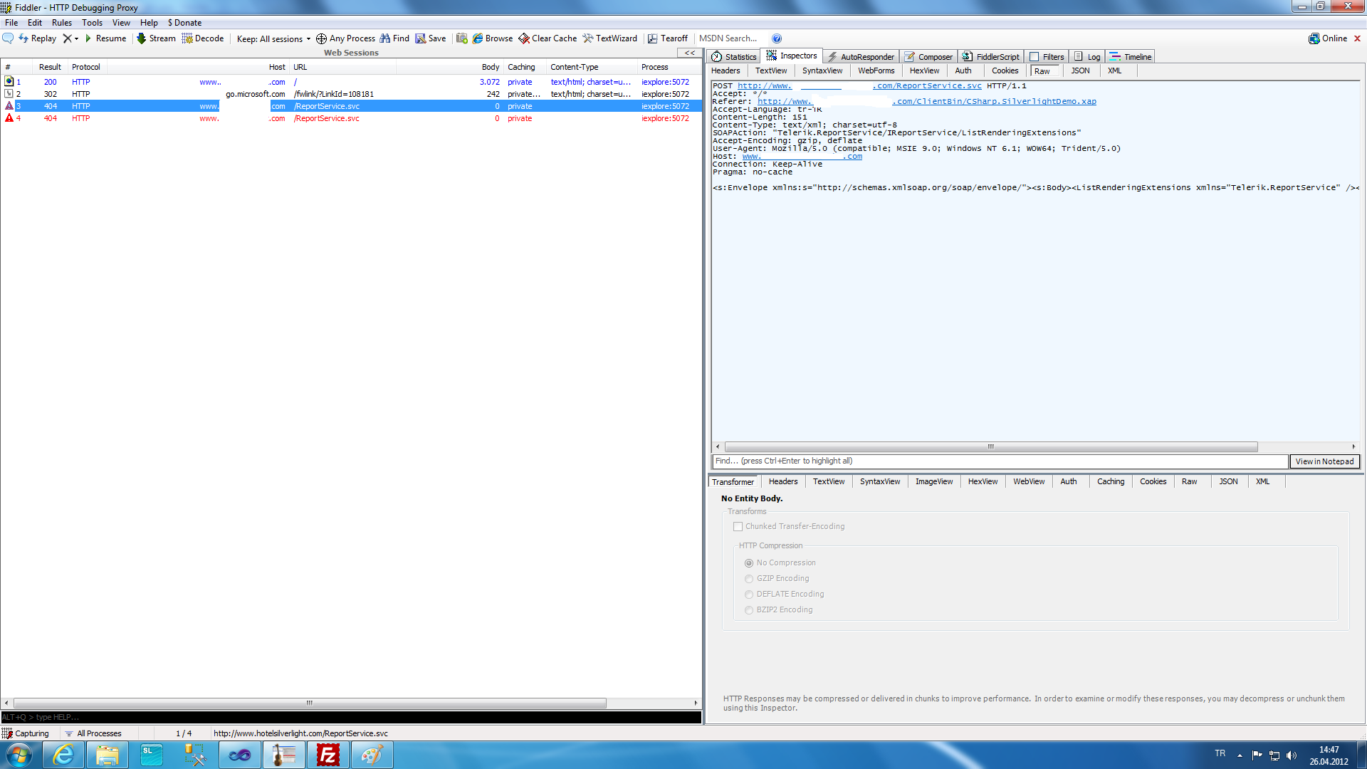Viewport: 1367px width, 769px height.
Task: Open the Rules menu
Action: [x=61, y=23]
